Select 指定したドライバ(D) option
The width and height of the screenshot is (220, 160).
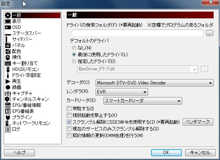point(74,61)
